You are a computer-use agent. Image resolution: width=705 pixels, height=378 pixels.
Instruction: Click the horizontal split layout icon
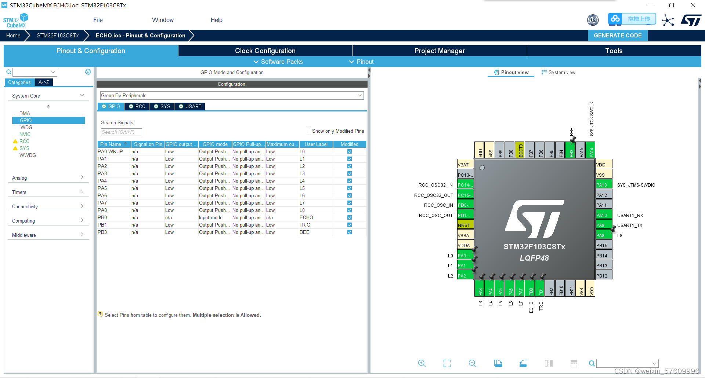tap(574, 363)
